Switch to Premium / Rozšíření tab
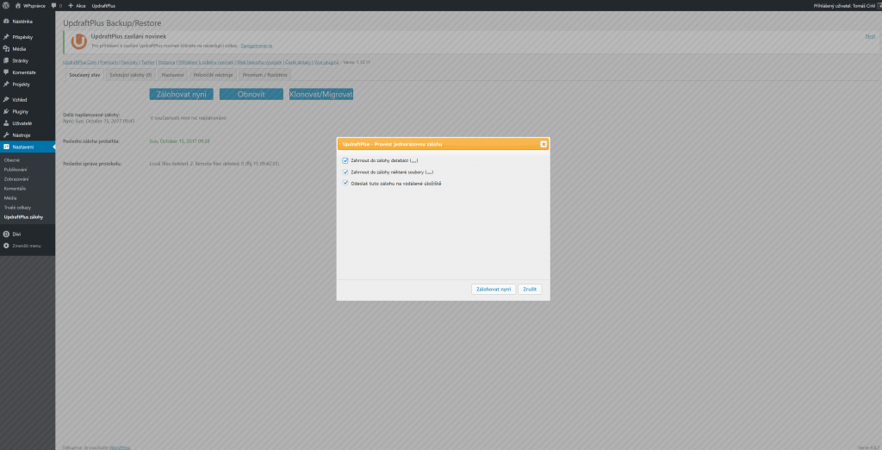Screen dimensions: 882x450 pyautogui.click(x=265, y=75)
